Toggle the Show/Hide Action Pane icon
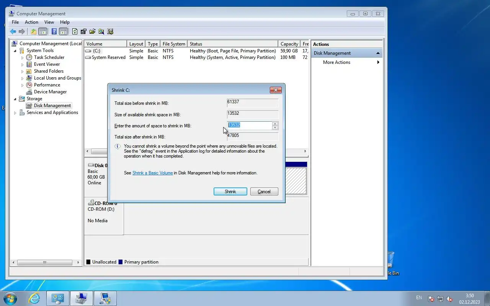 point(63,32)
